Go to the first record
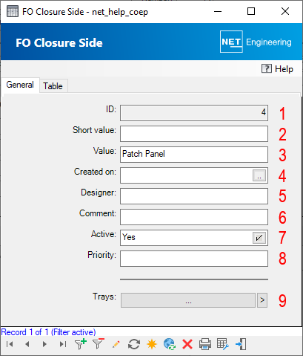The image size is (303, 356). click(x=10, y=344)
